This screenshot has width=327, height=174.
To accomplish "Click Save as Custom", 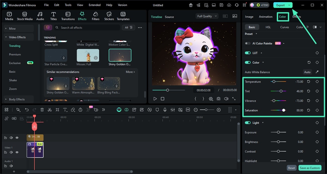I will tap(310, 168).
